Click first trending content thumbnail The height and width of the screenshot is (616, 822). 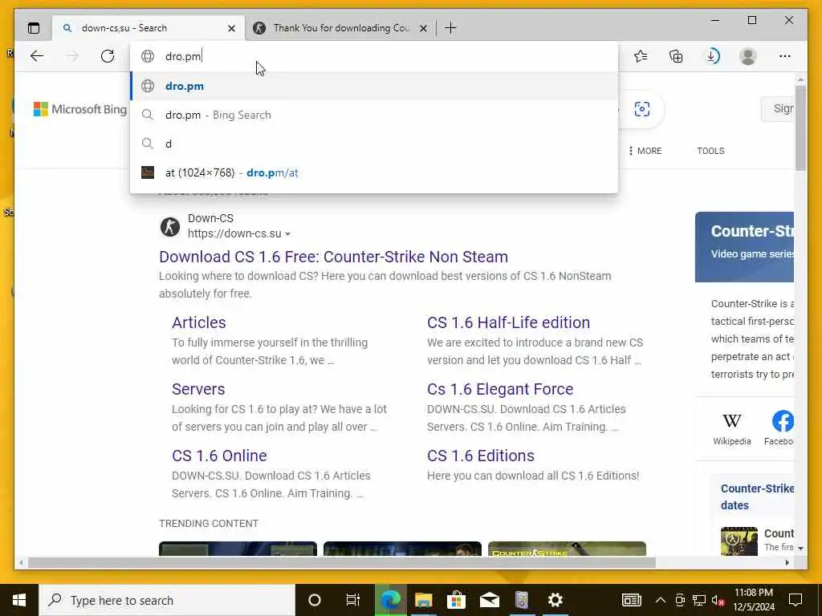(x=238, y=549)
